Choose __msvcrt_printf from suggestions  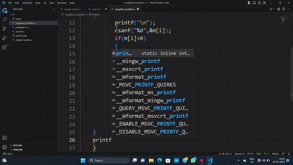152,69
